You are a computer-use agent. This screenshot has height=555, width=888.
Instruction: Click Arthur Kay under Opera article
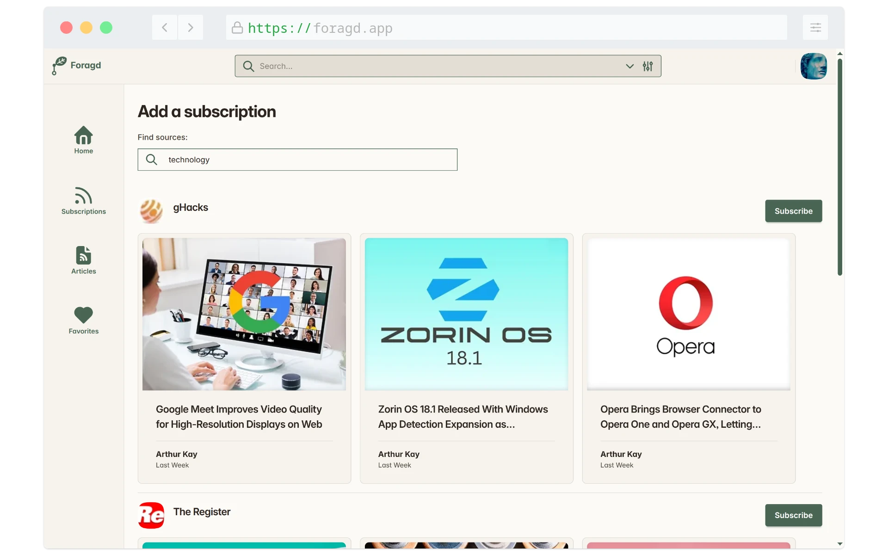tap(621, 454)
